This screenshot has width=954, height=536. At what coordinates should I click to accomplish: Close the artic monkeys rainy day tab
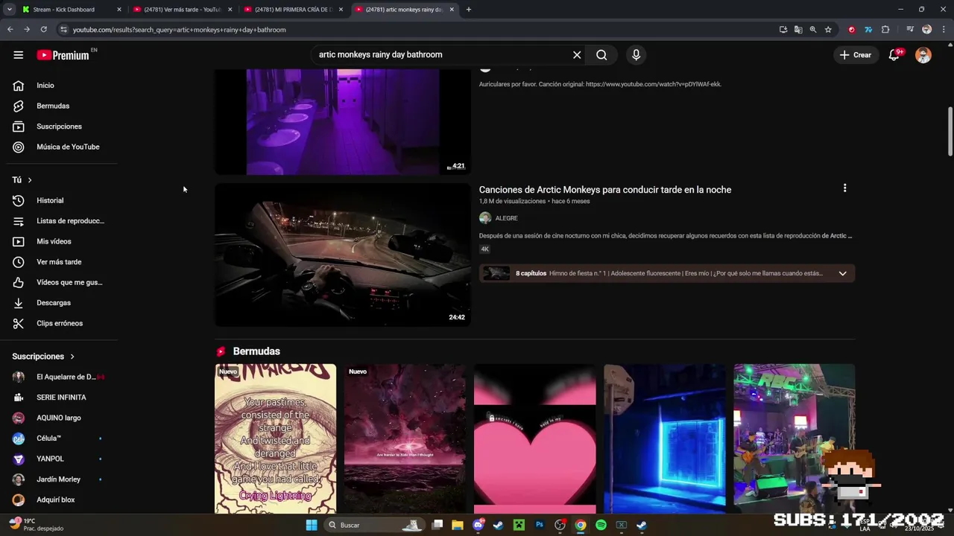tap(452, 10)
